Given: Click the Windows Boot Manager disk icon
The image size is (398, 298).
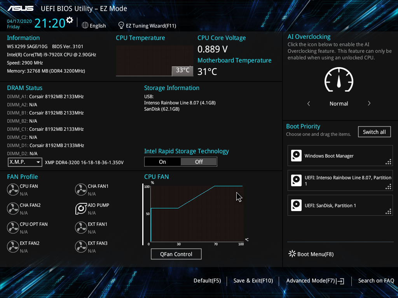Looking at the screenshot, I should point(296,156).
